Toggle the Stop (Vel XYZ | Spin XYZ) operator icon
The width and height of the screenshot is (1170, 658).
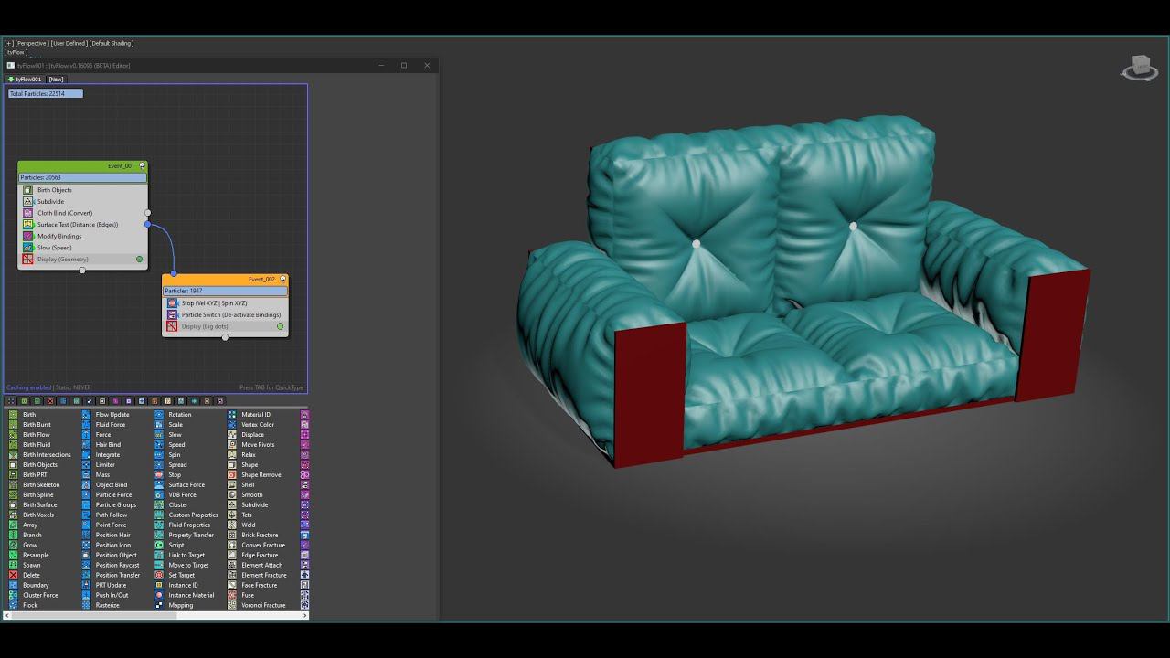point(172,303)
